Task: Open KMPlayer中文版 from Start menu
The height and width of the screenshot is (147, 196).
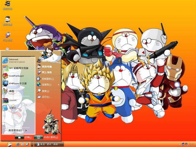Action: (x=18, y=83)
